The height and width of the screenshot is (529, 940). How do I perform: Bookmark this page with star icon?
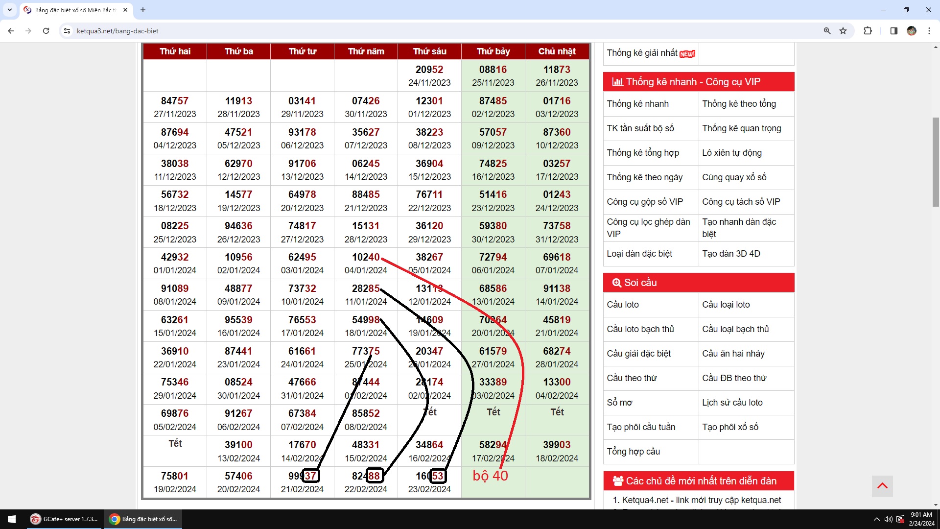843,31
